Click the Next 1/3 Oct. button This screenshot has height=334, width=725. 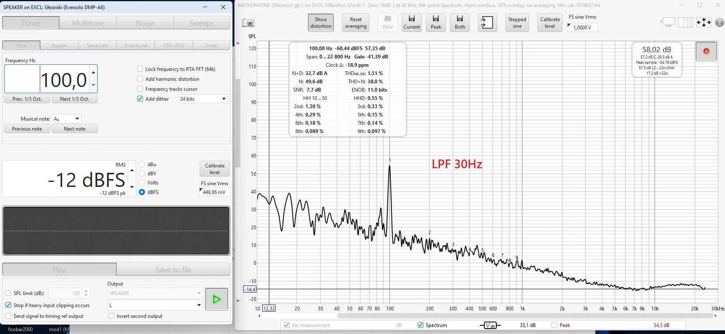click(x=75, y=99)
